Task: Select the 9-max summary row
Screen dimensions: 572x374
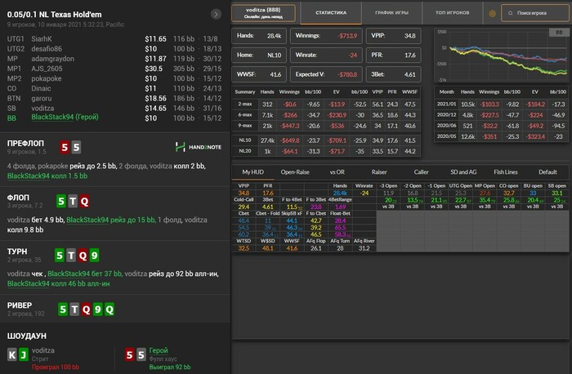Action: [326, 126]
